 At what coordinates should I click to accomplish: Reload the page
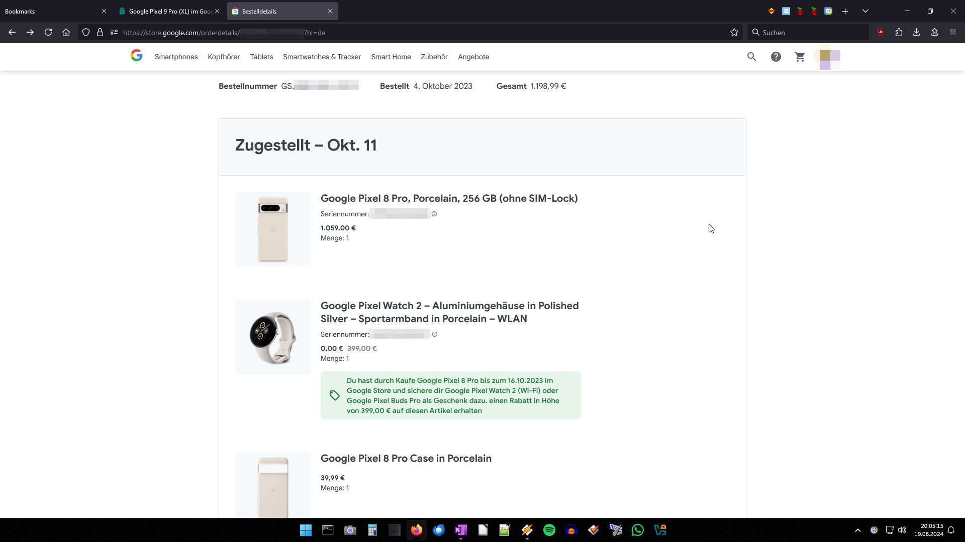pos(48,33)
